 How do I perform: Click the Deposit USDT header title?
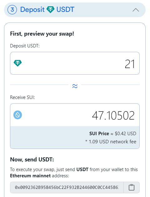47,10
